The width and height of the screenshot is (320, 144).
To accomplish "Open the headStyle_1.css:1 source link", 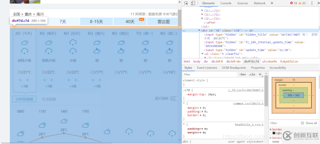I will tap(249, 125).
